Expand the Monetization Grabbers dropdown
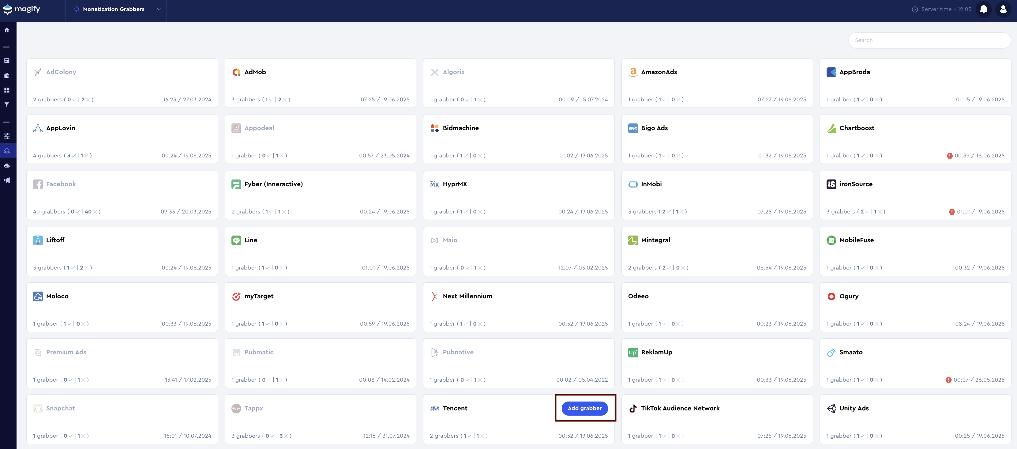This screenshot has width=1017, height=449. [159, 9]
